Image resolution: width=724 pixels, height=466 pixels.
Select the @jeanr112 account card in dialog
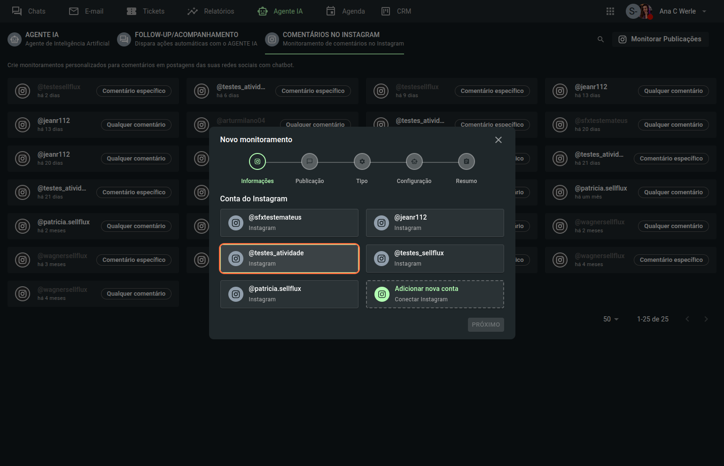pos(435,223)
